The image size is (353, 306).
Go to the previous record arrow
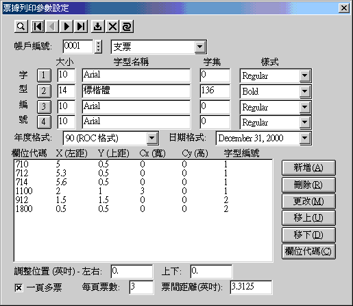point(52,27)
